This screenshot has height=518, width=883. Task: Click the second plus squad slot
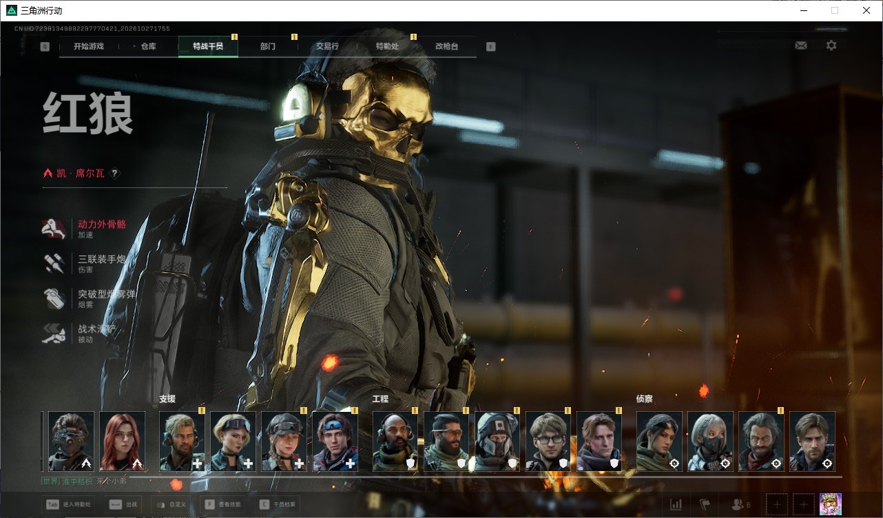click(804, 504)
